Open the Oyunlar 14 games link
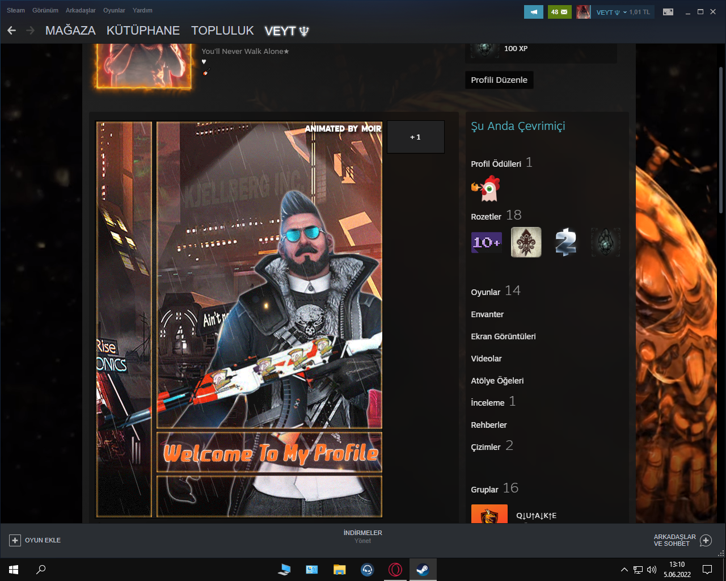The width and height of the screenshot is (726, 581). pos(496,291)
